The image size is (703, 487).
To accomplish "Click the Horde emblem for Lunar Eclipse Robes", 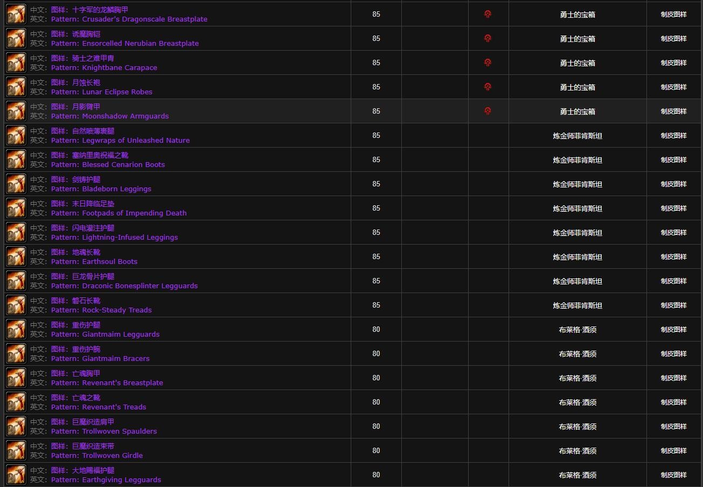I will click(x=488, y=87).
